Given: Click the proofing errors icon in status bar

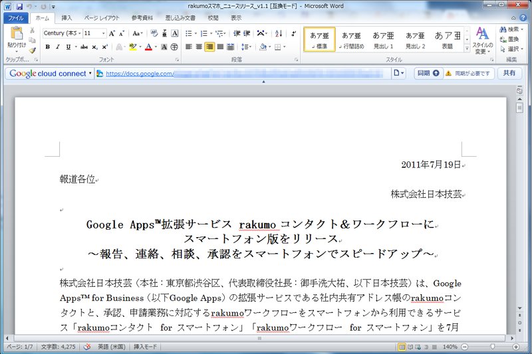Looking at the screenshot, I should pos(87,347).
